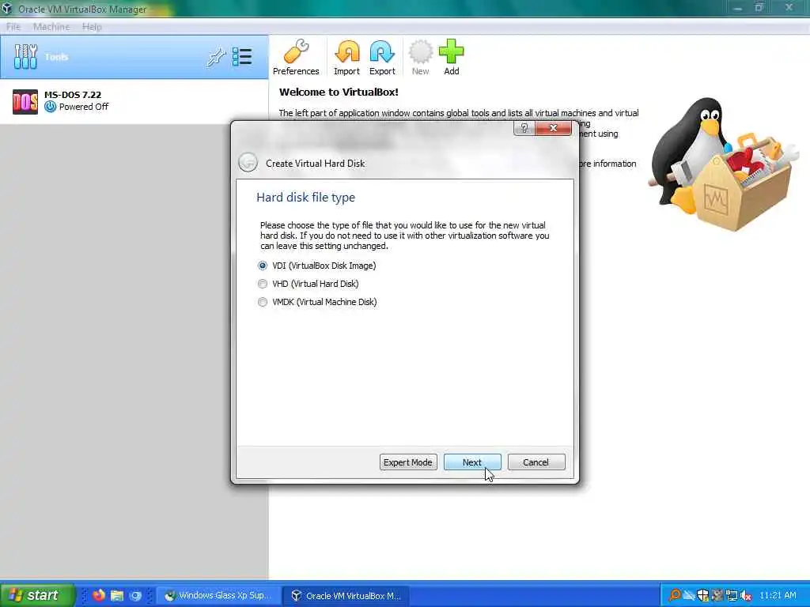810x607 pixels.
Task: Click the VirtualBox title bar app icon
Action: tap(7, 9)
